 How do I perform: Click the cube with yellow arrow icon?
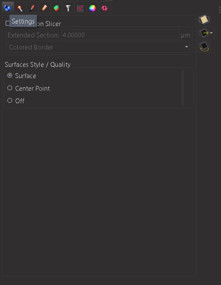204,33
